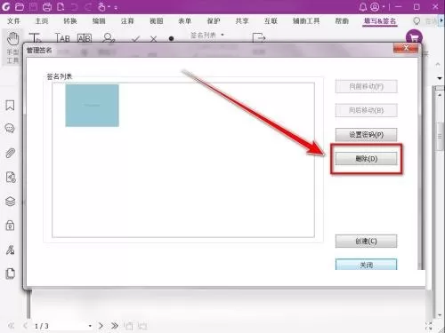Click the signature person icon in ribbon
The image size is (445, 333).
pos(108,38)
